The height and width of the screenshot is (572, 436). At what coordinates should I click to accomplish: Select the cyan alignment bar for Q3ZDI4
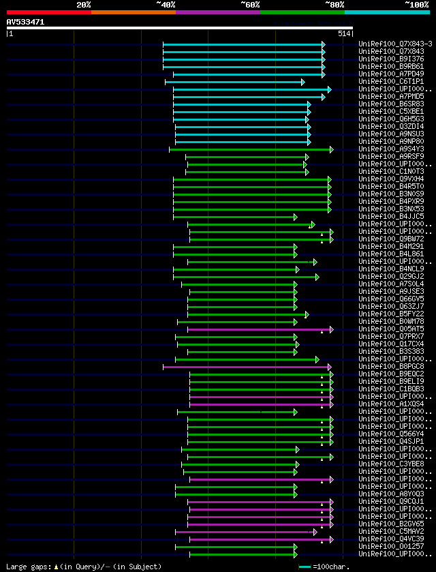[243, 127]
